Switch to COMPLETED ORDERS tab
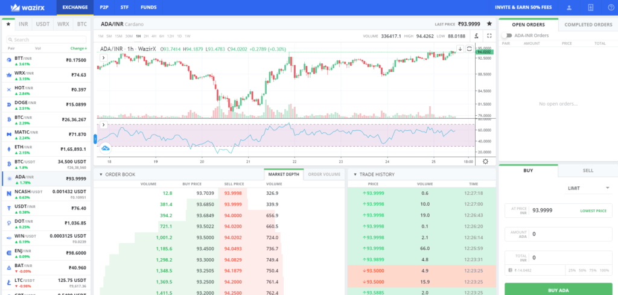The image size is (618, 295). (x=588, y=24)
